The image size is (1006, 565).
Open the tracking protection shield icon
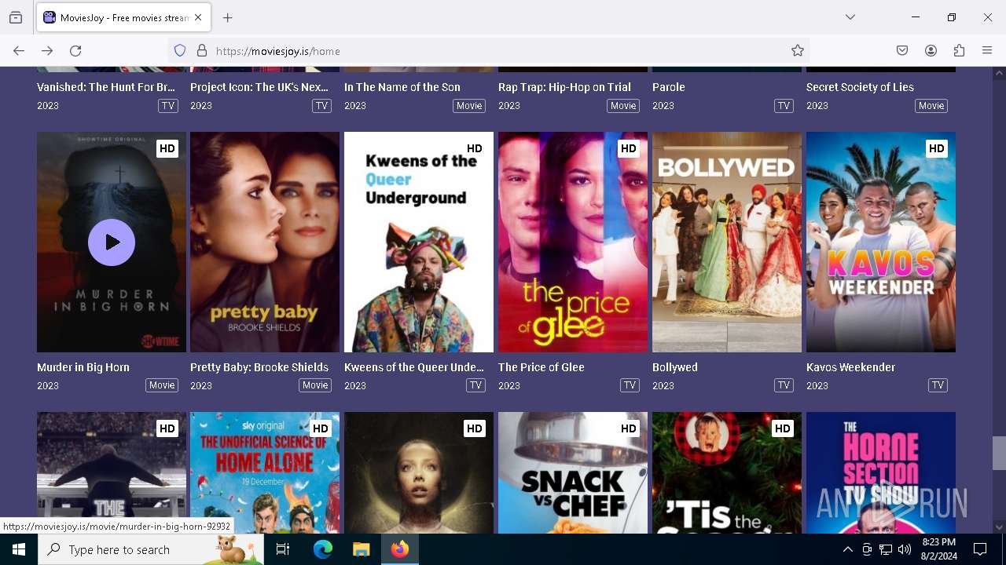(180, 51)
